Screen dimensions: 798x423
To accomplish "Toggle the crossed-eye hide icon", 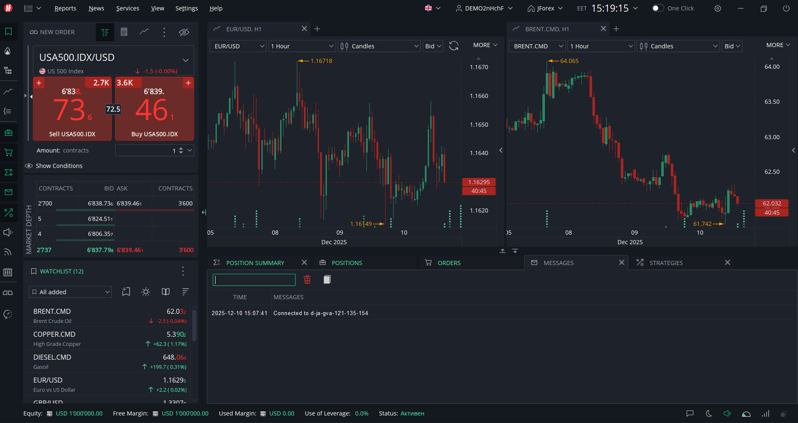I will 184,32.
